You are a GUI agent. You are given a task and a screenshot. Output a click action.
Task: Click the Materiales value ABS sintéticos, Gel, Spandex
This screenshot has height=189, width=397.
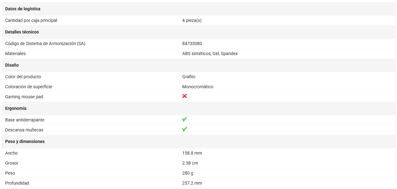tap(210, 54)
